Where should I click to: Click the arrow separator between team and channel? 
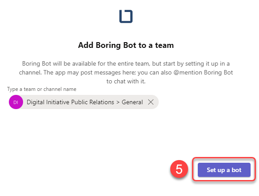click(x=118, y=102)
